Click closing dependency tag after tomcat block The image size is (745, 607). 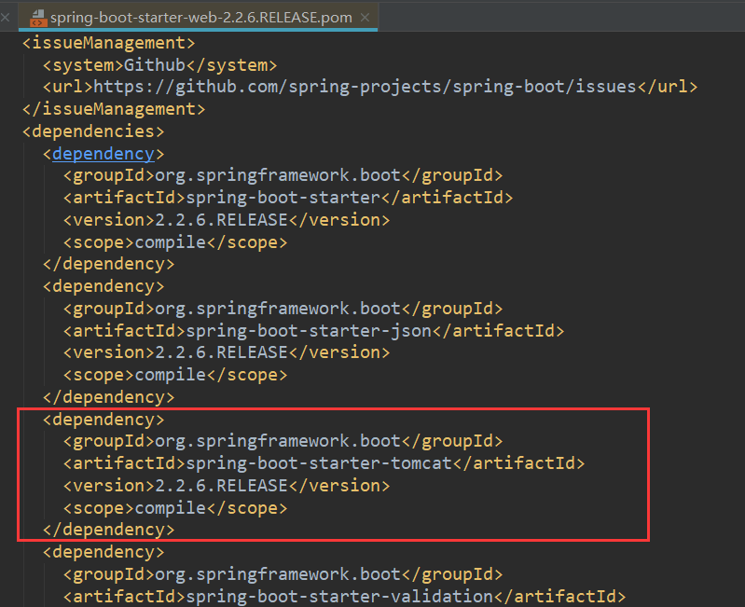(x=109, y=530)
